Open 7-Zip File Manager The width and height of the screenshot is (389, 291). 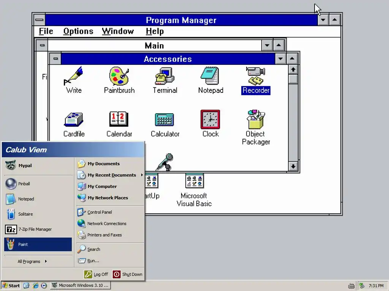pyautogui.click(x=38, y=229)
